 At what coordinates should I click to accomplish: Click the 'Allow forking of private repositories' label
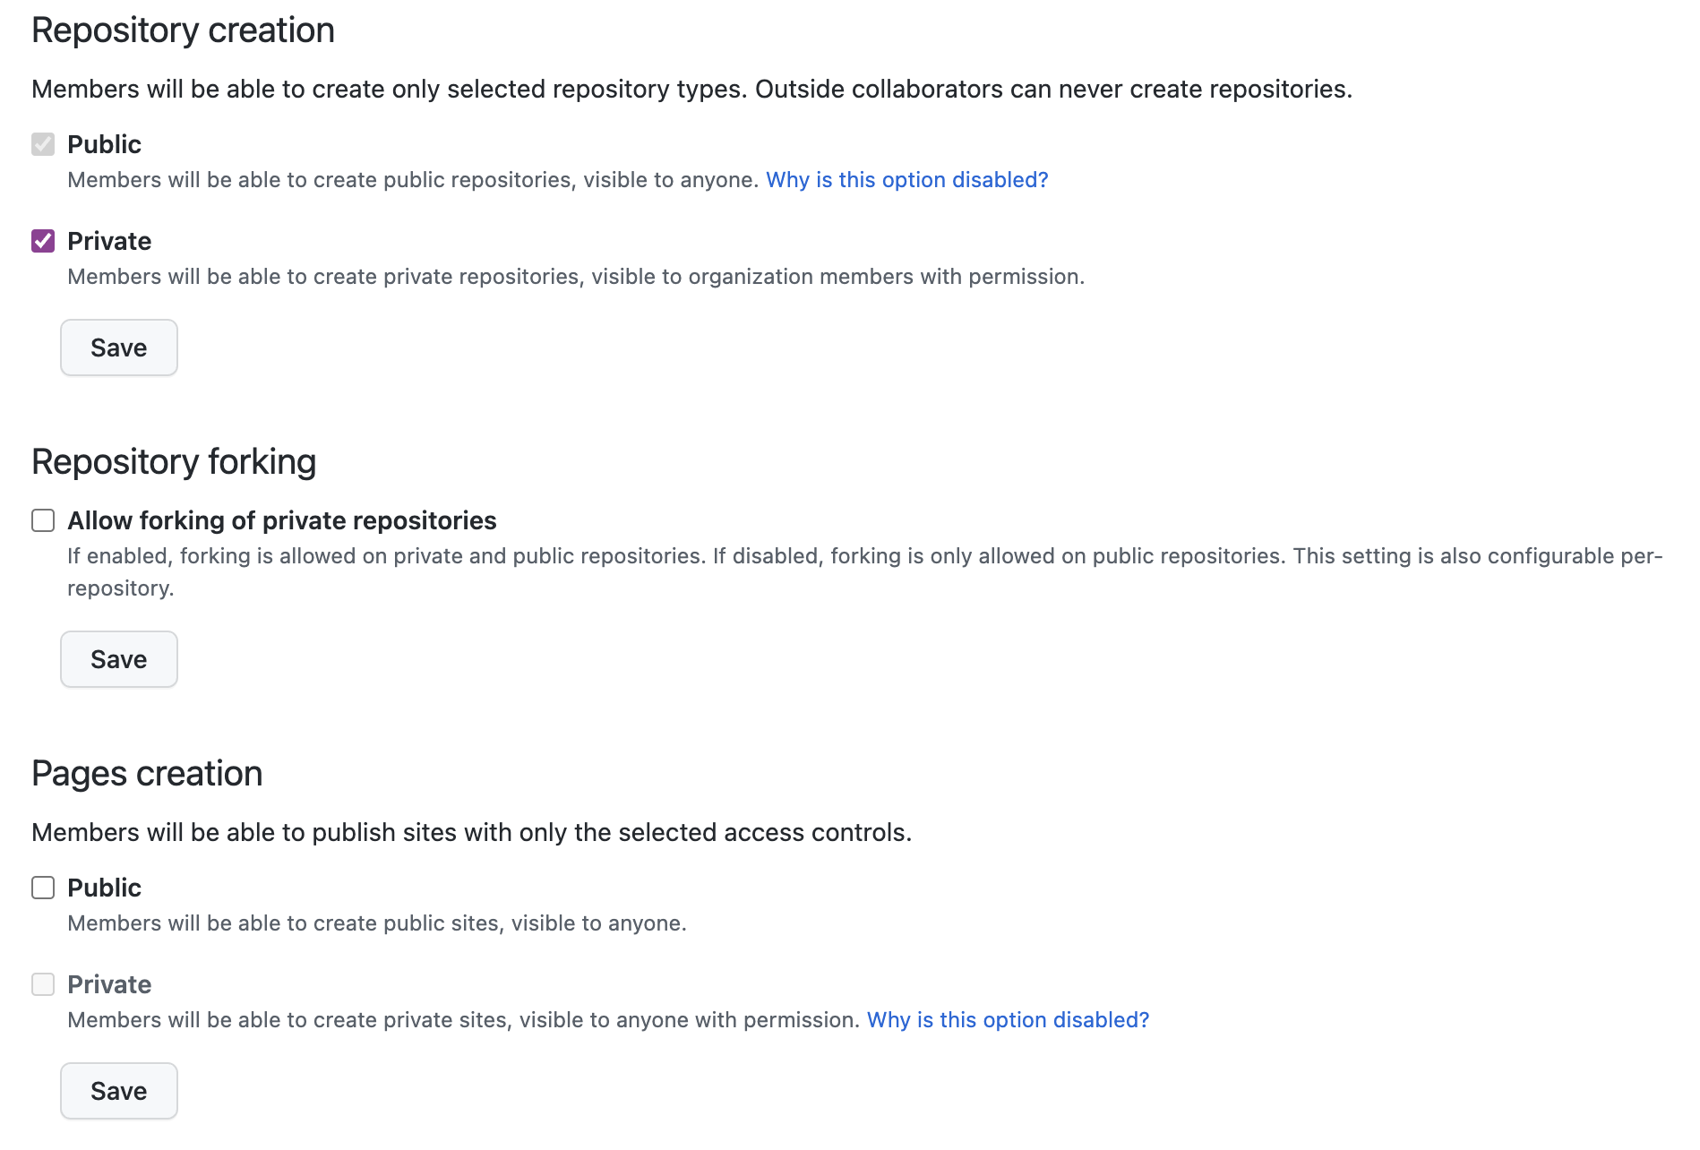(x=281, y=520)
